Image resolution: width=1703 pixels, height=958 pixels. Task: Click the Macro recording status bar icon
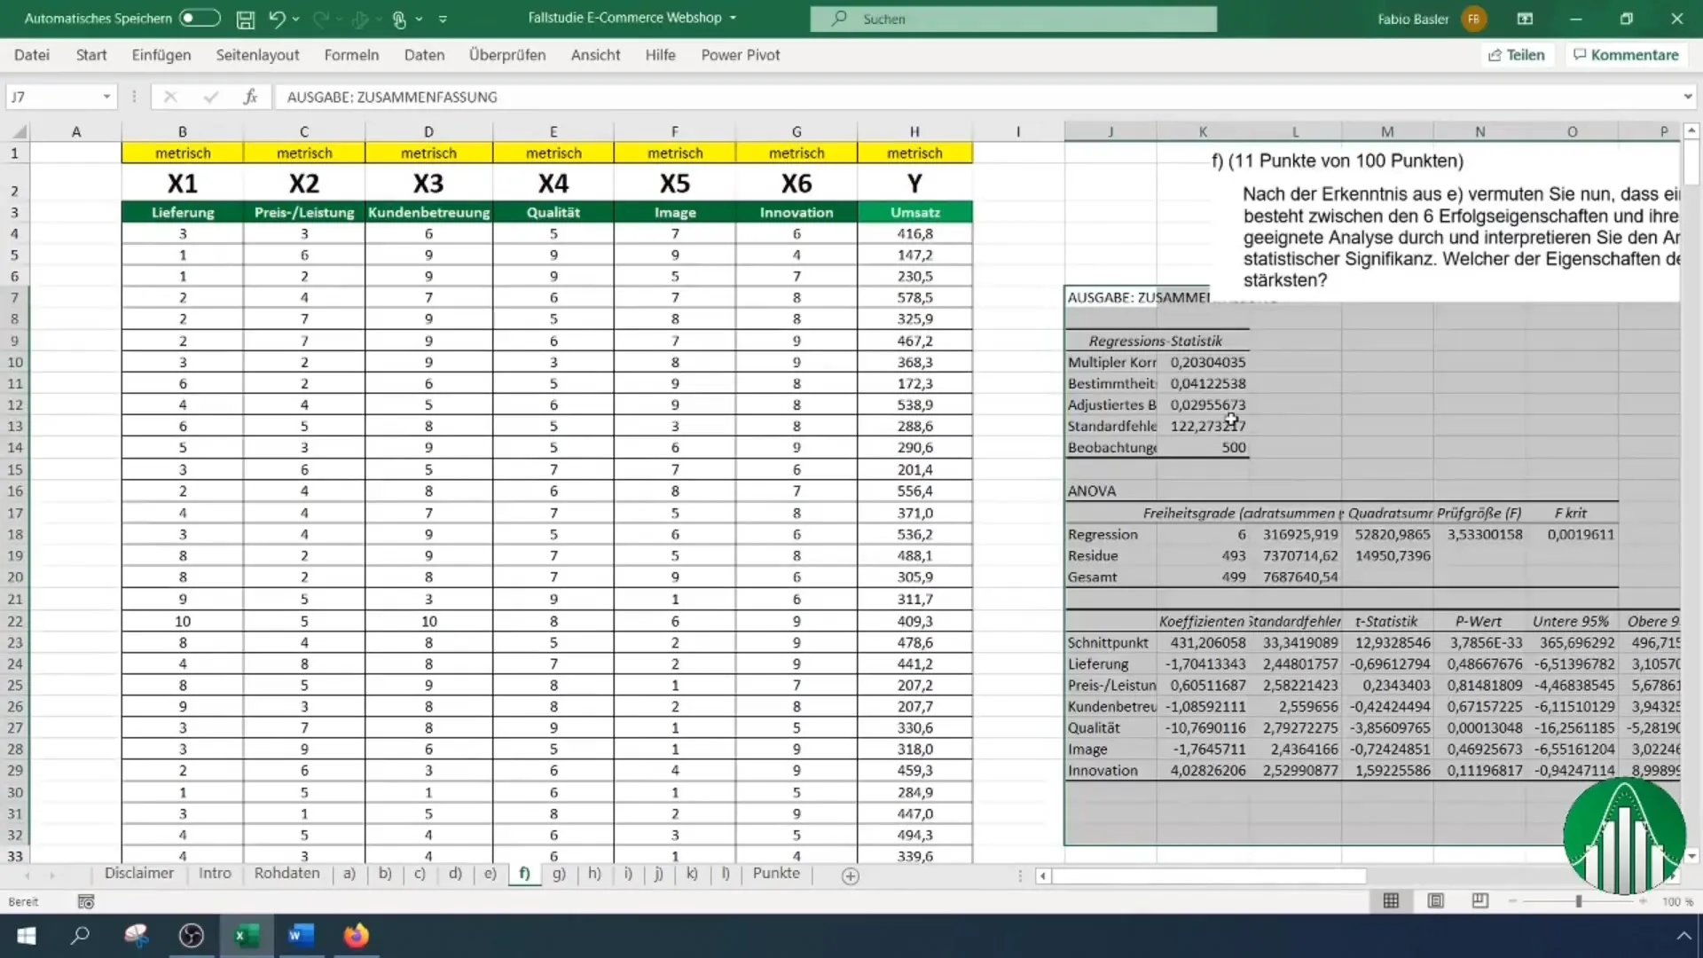86,902
